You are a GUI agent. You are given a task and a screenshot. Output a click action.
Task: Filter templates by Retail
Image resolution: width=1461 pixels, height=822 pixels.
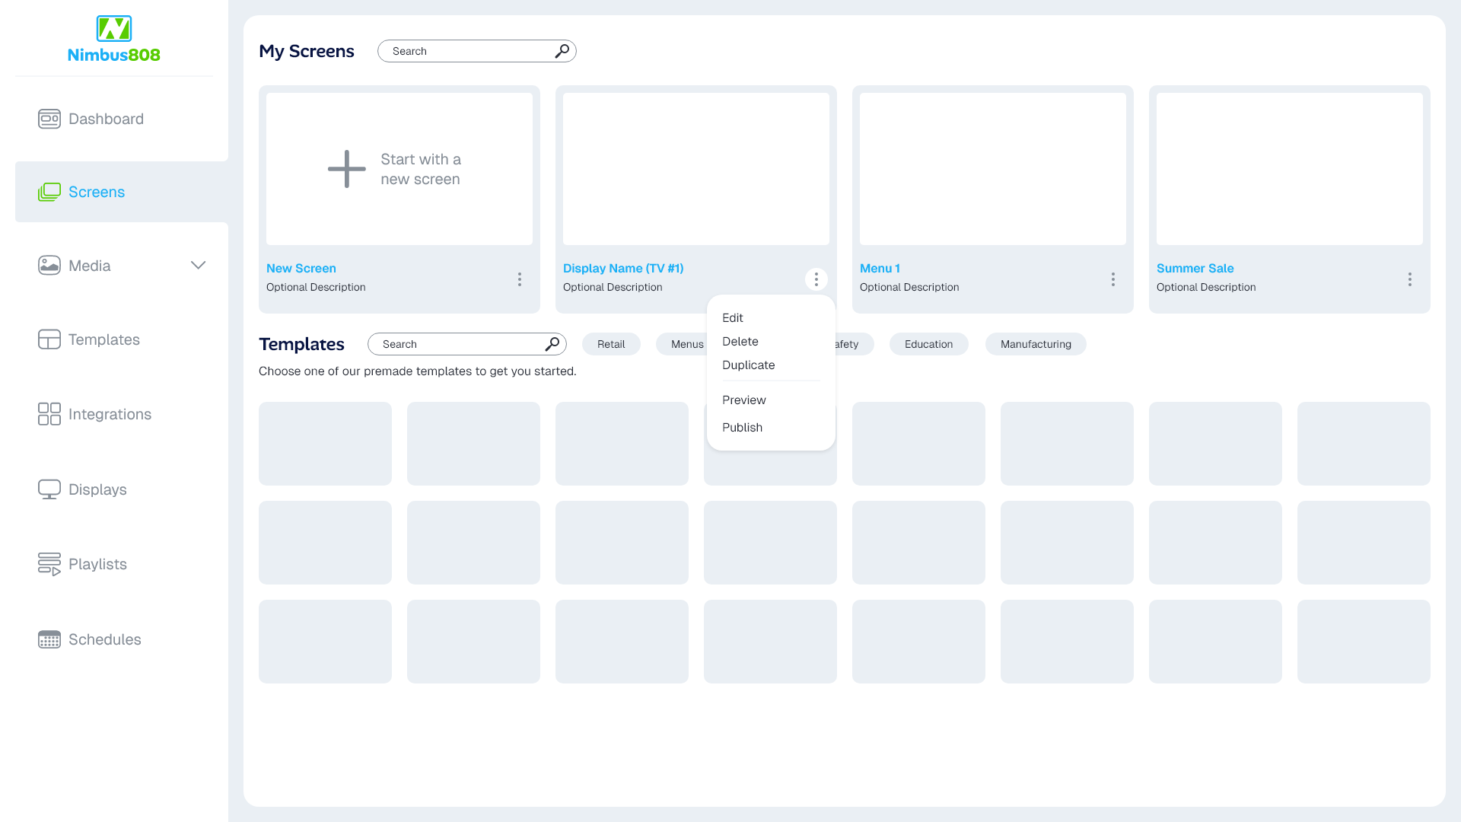tap(611, 344)
